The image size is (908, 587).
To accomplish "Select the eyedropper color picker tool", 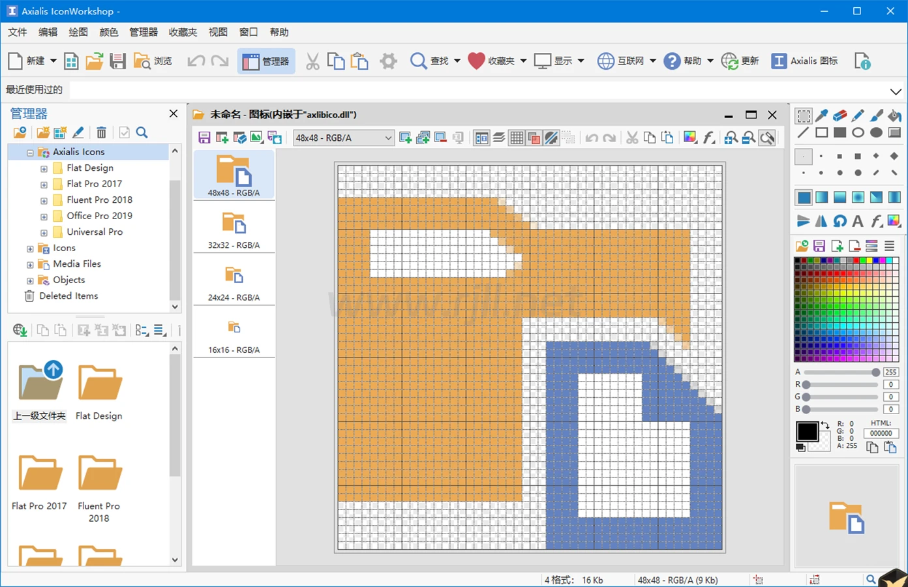I will tap(822, 115).
